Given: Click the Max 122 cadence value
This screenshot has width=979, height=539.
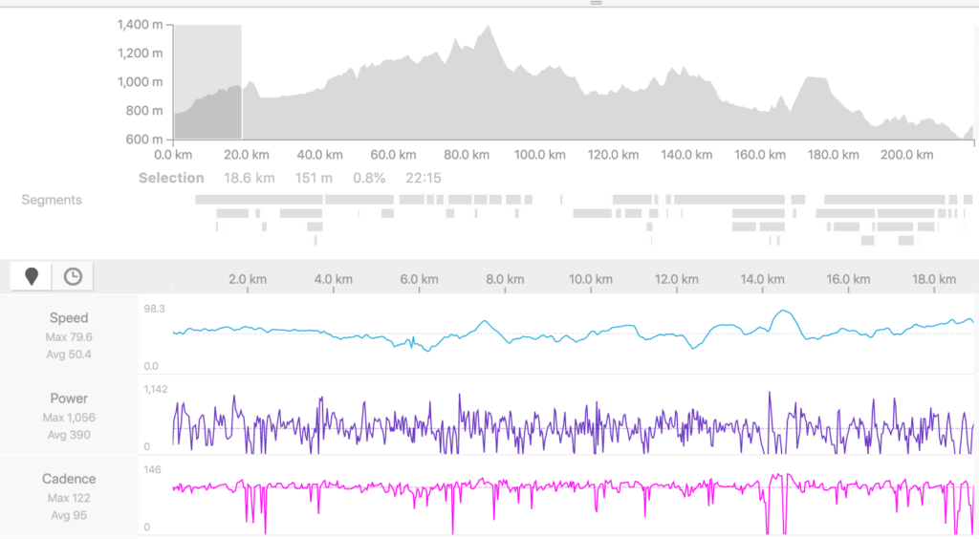Looking at the screenshot, I should click(x=69, y=499).
